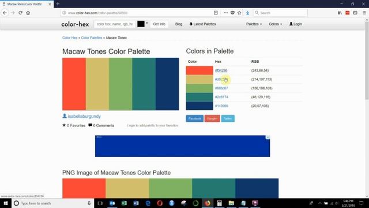Click Login in the navbar
Viewport: 369px width, 208px height.
(296, 24)
